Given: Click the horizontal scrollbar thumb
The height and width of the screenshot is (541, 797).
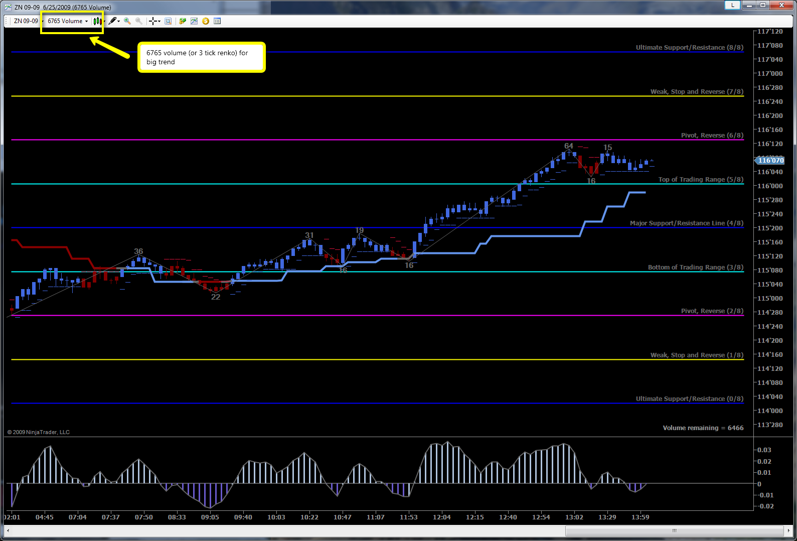Looking at the screenshot, I should pos(675,530).
